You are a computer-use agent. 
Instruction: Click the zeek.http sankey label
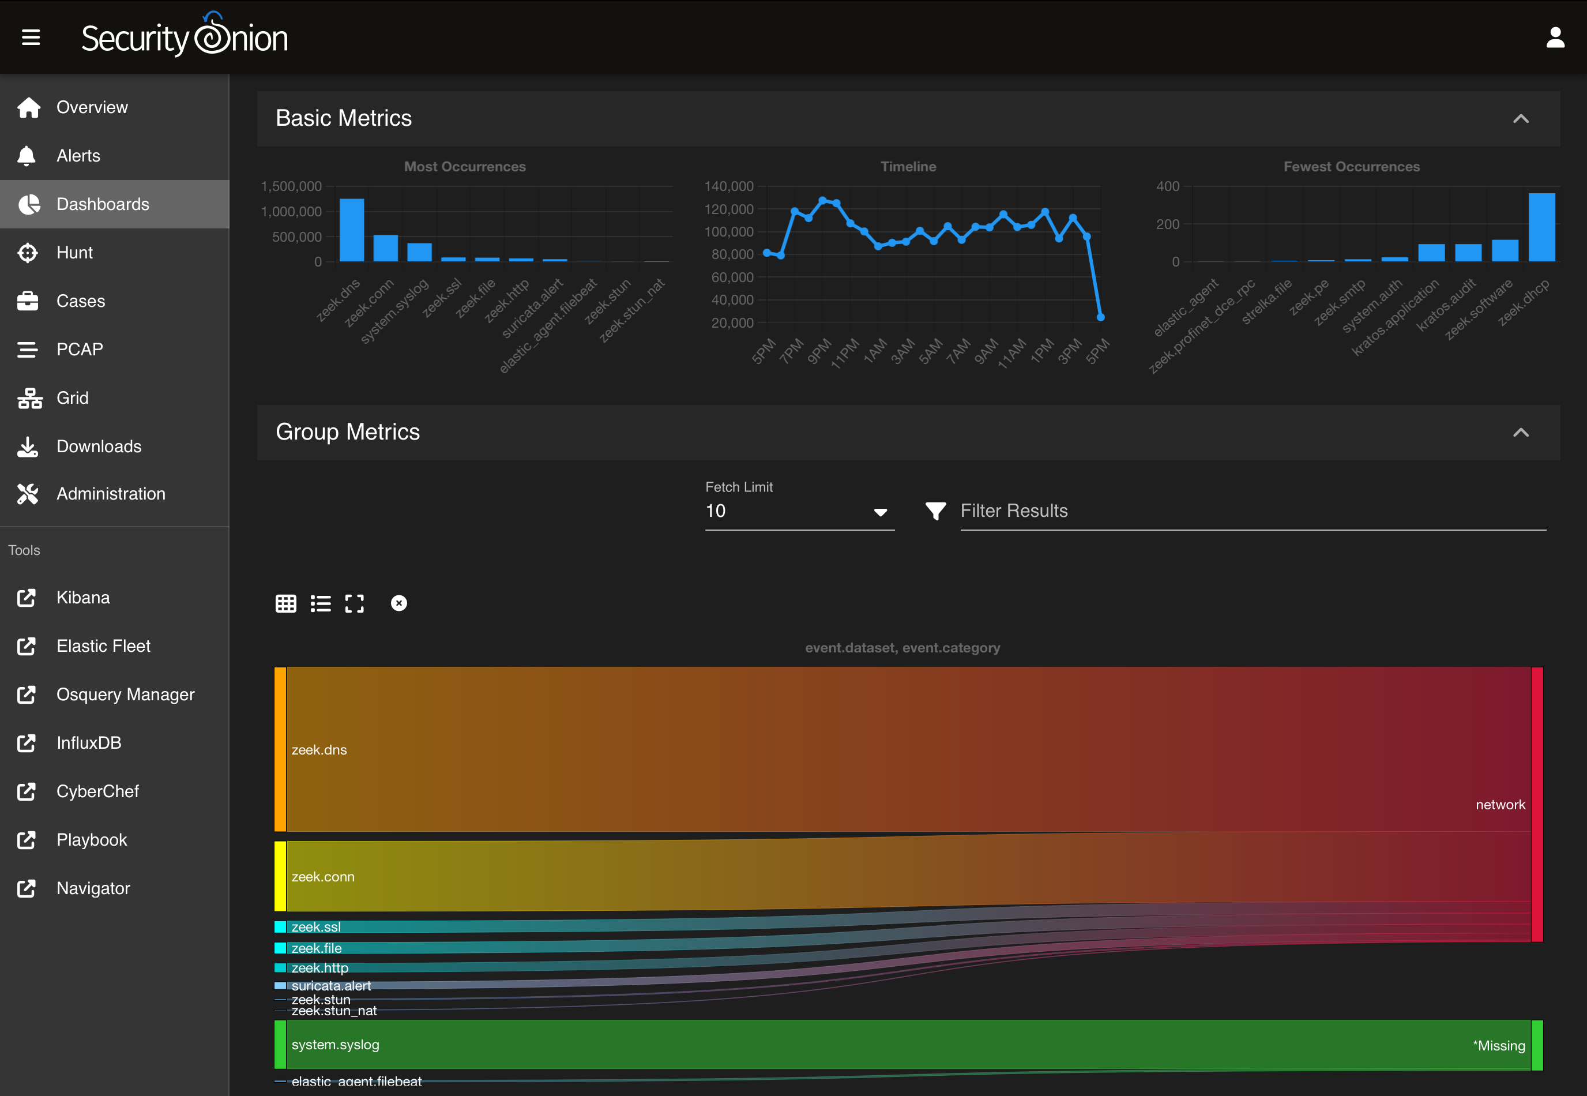[x=320, y=967]
